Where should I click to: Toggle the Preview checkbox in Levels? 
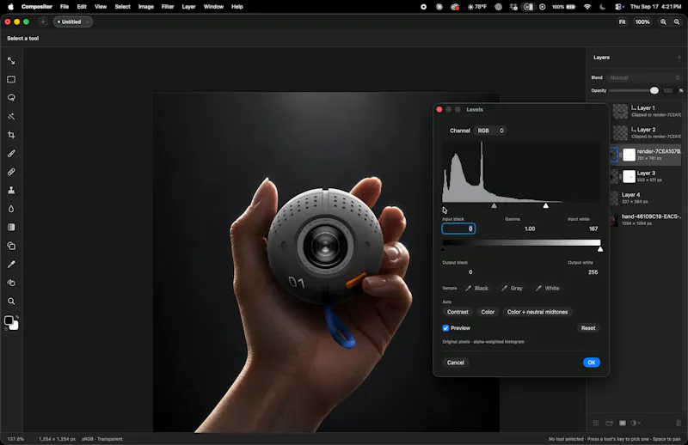pyautogui.click(x=445, y=328)
